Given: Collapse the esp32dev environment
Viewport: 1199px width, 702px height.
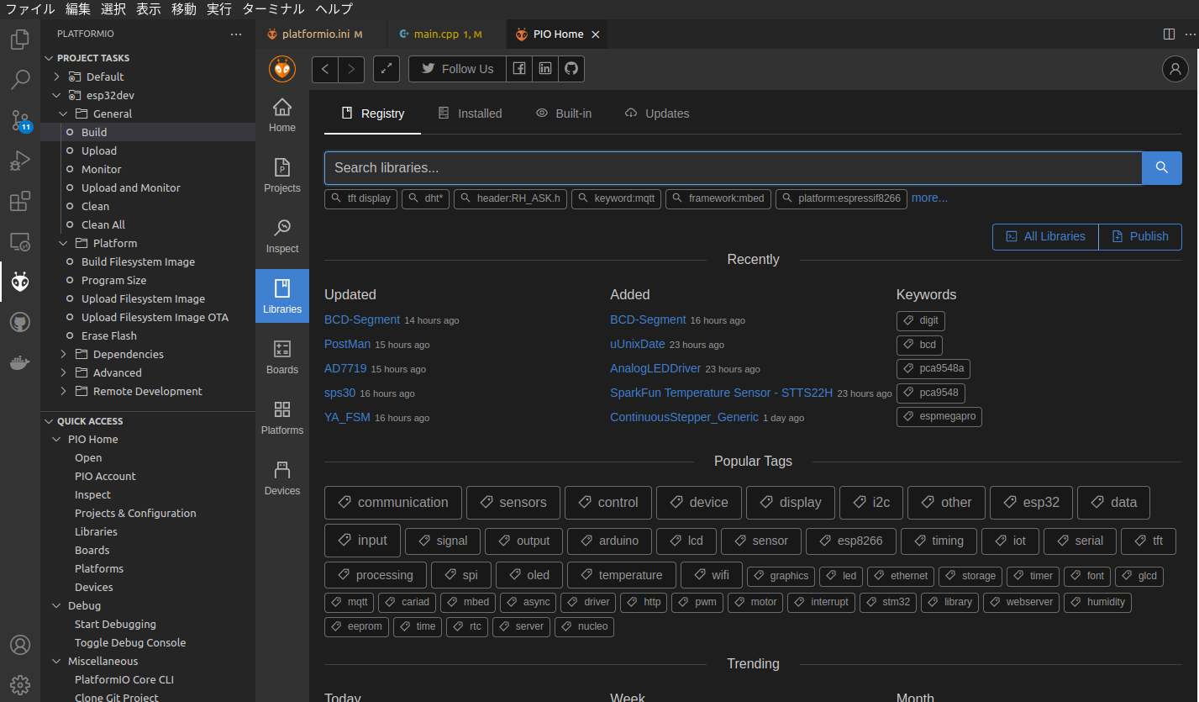Looking at the screenshot, I should click(56, 95).
